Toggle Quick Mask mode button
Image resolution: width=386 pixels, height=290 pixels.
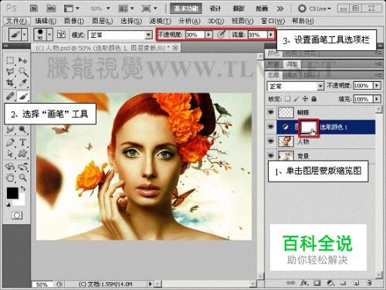tap(17, 215)
